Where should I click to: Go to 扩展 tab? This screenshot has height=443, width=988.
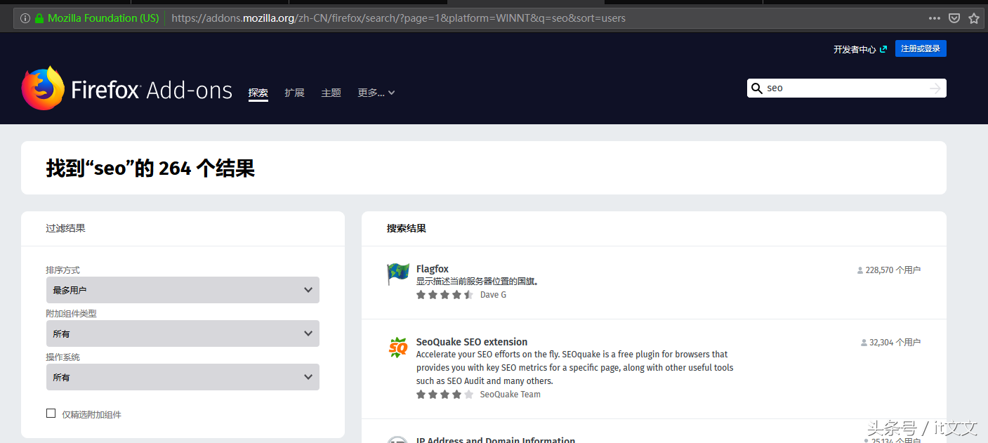point(295,93)
